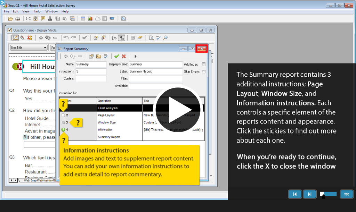The image size is (356, 212).
Task: Open survey with the folder icon
Action: click(10, 19)
